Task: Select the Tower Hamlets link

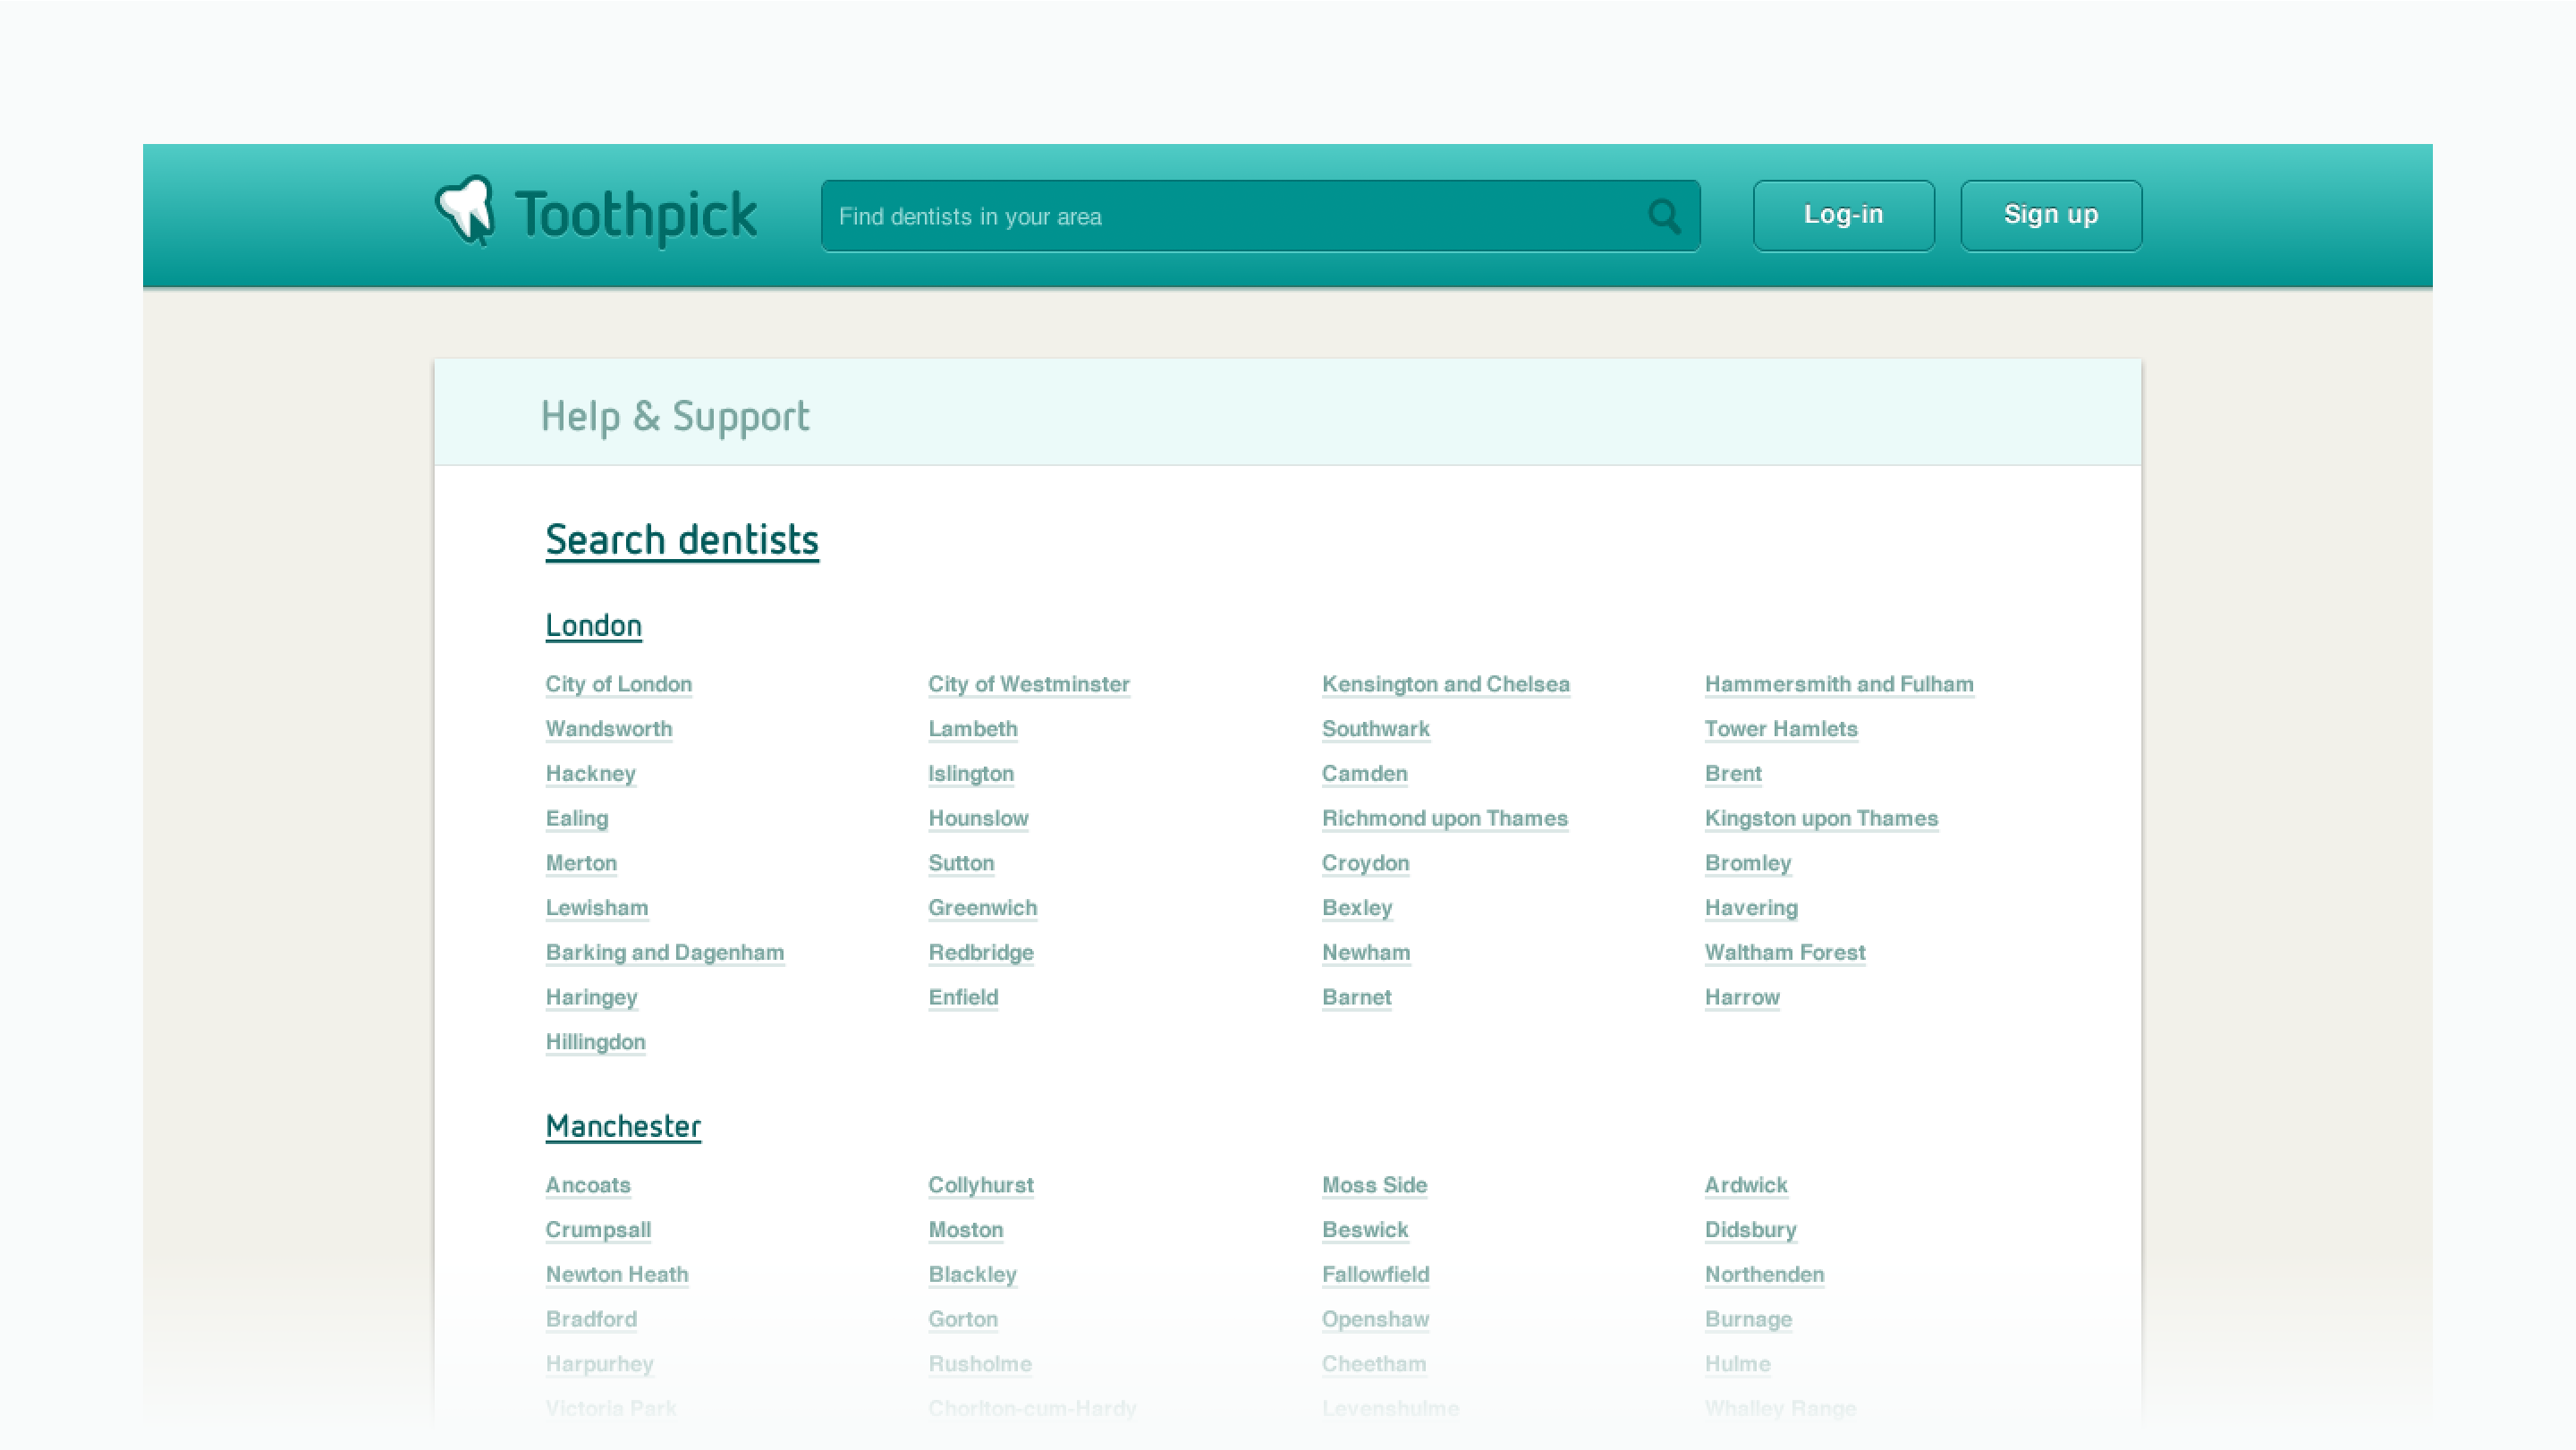Action: point(1780,729)
